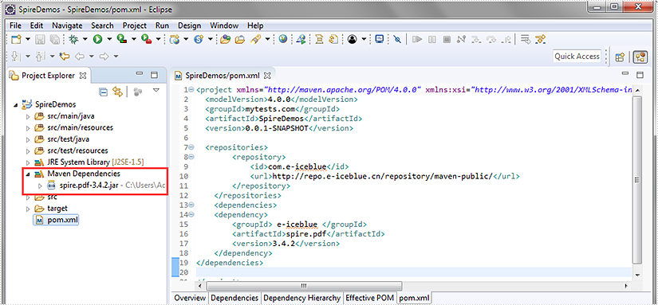Click the user profile circle icon
The image size is (658, 305).
coord(353,39)
